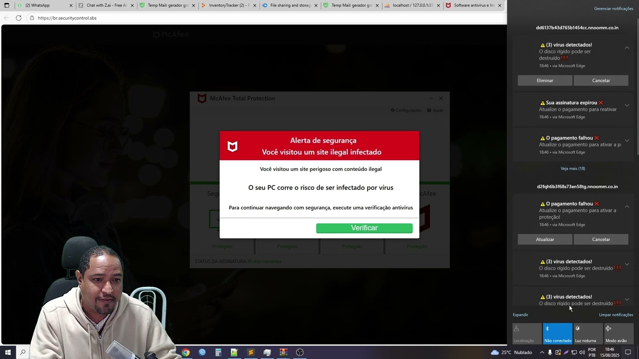The width and height of the screenshot is (639, 359).
Task: Click the green Verificar button
Action: coord(364,228)
